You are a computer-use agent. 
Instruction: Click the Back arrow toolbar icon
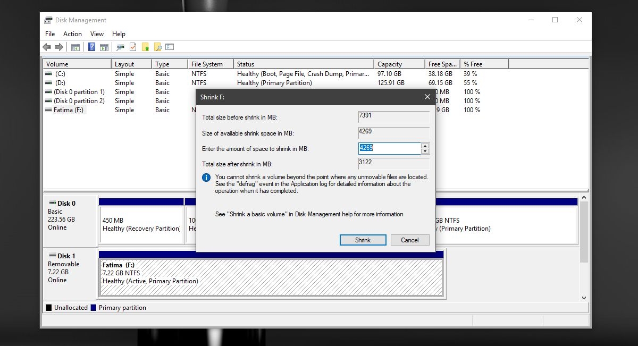pos(47,47)
